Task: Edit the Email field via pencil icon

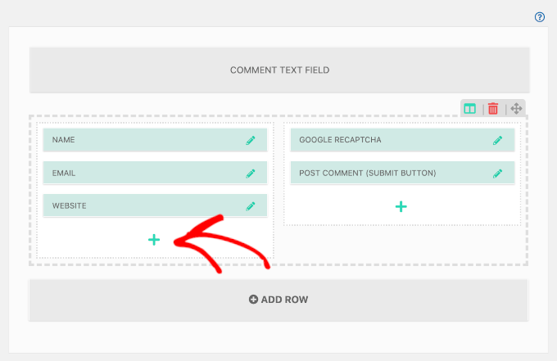Action: 251,174
